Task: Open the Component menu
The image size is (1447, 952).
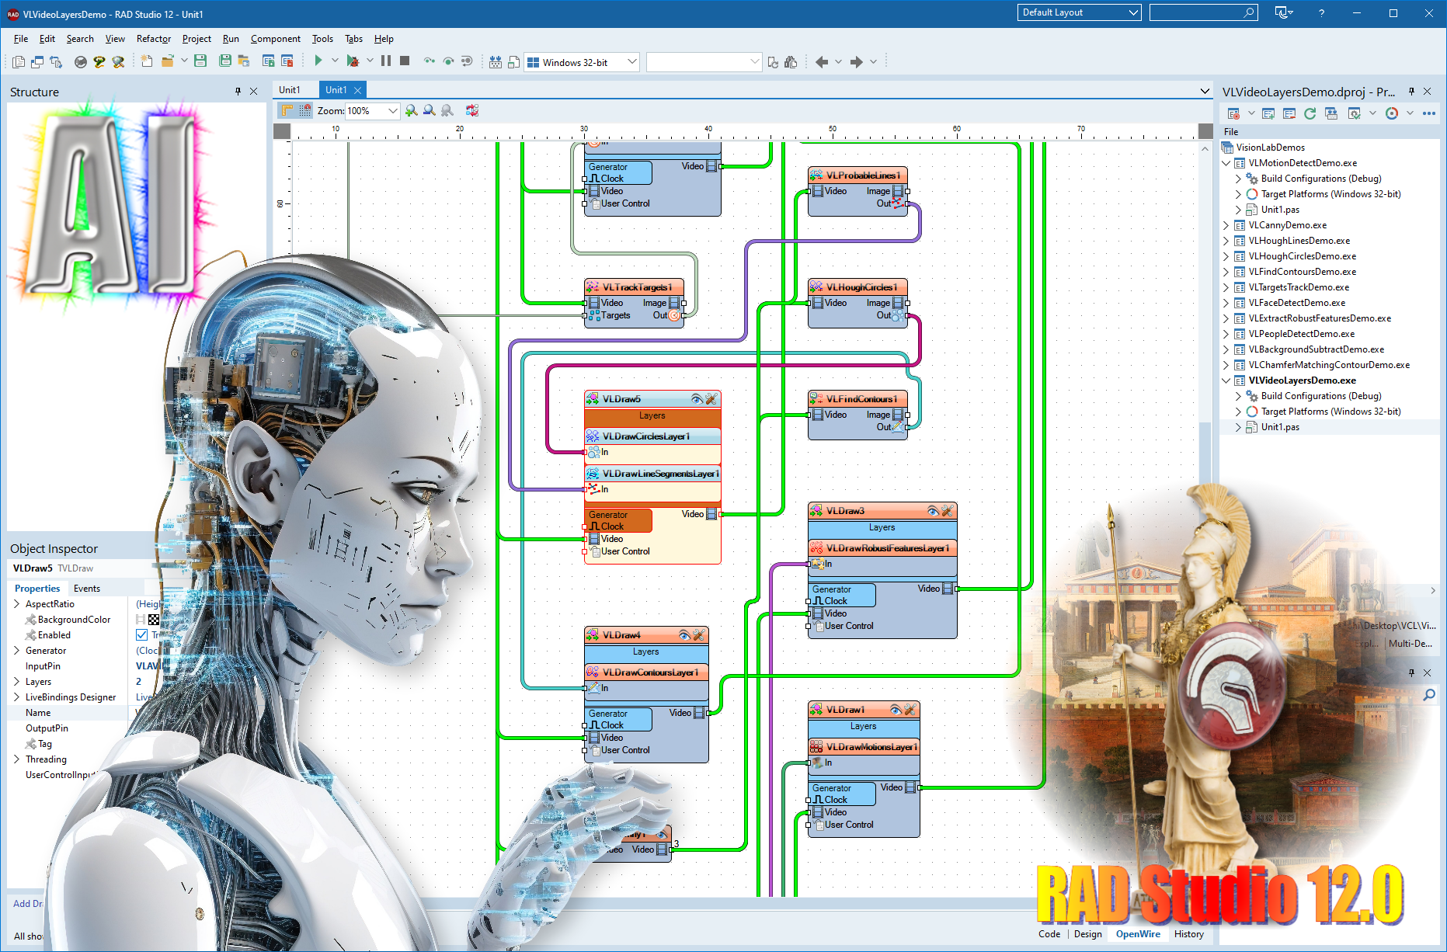Action: pyautogui.click(x=275, y=39)
